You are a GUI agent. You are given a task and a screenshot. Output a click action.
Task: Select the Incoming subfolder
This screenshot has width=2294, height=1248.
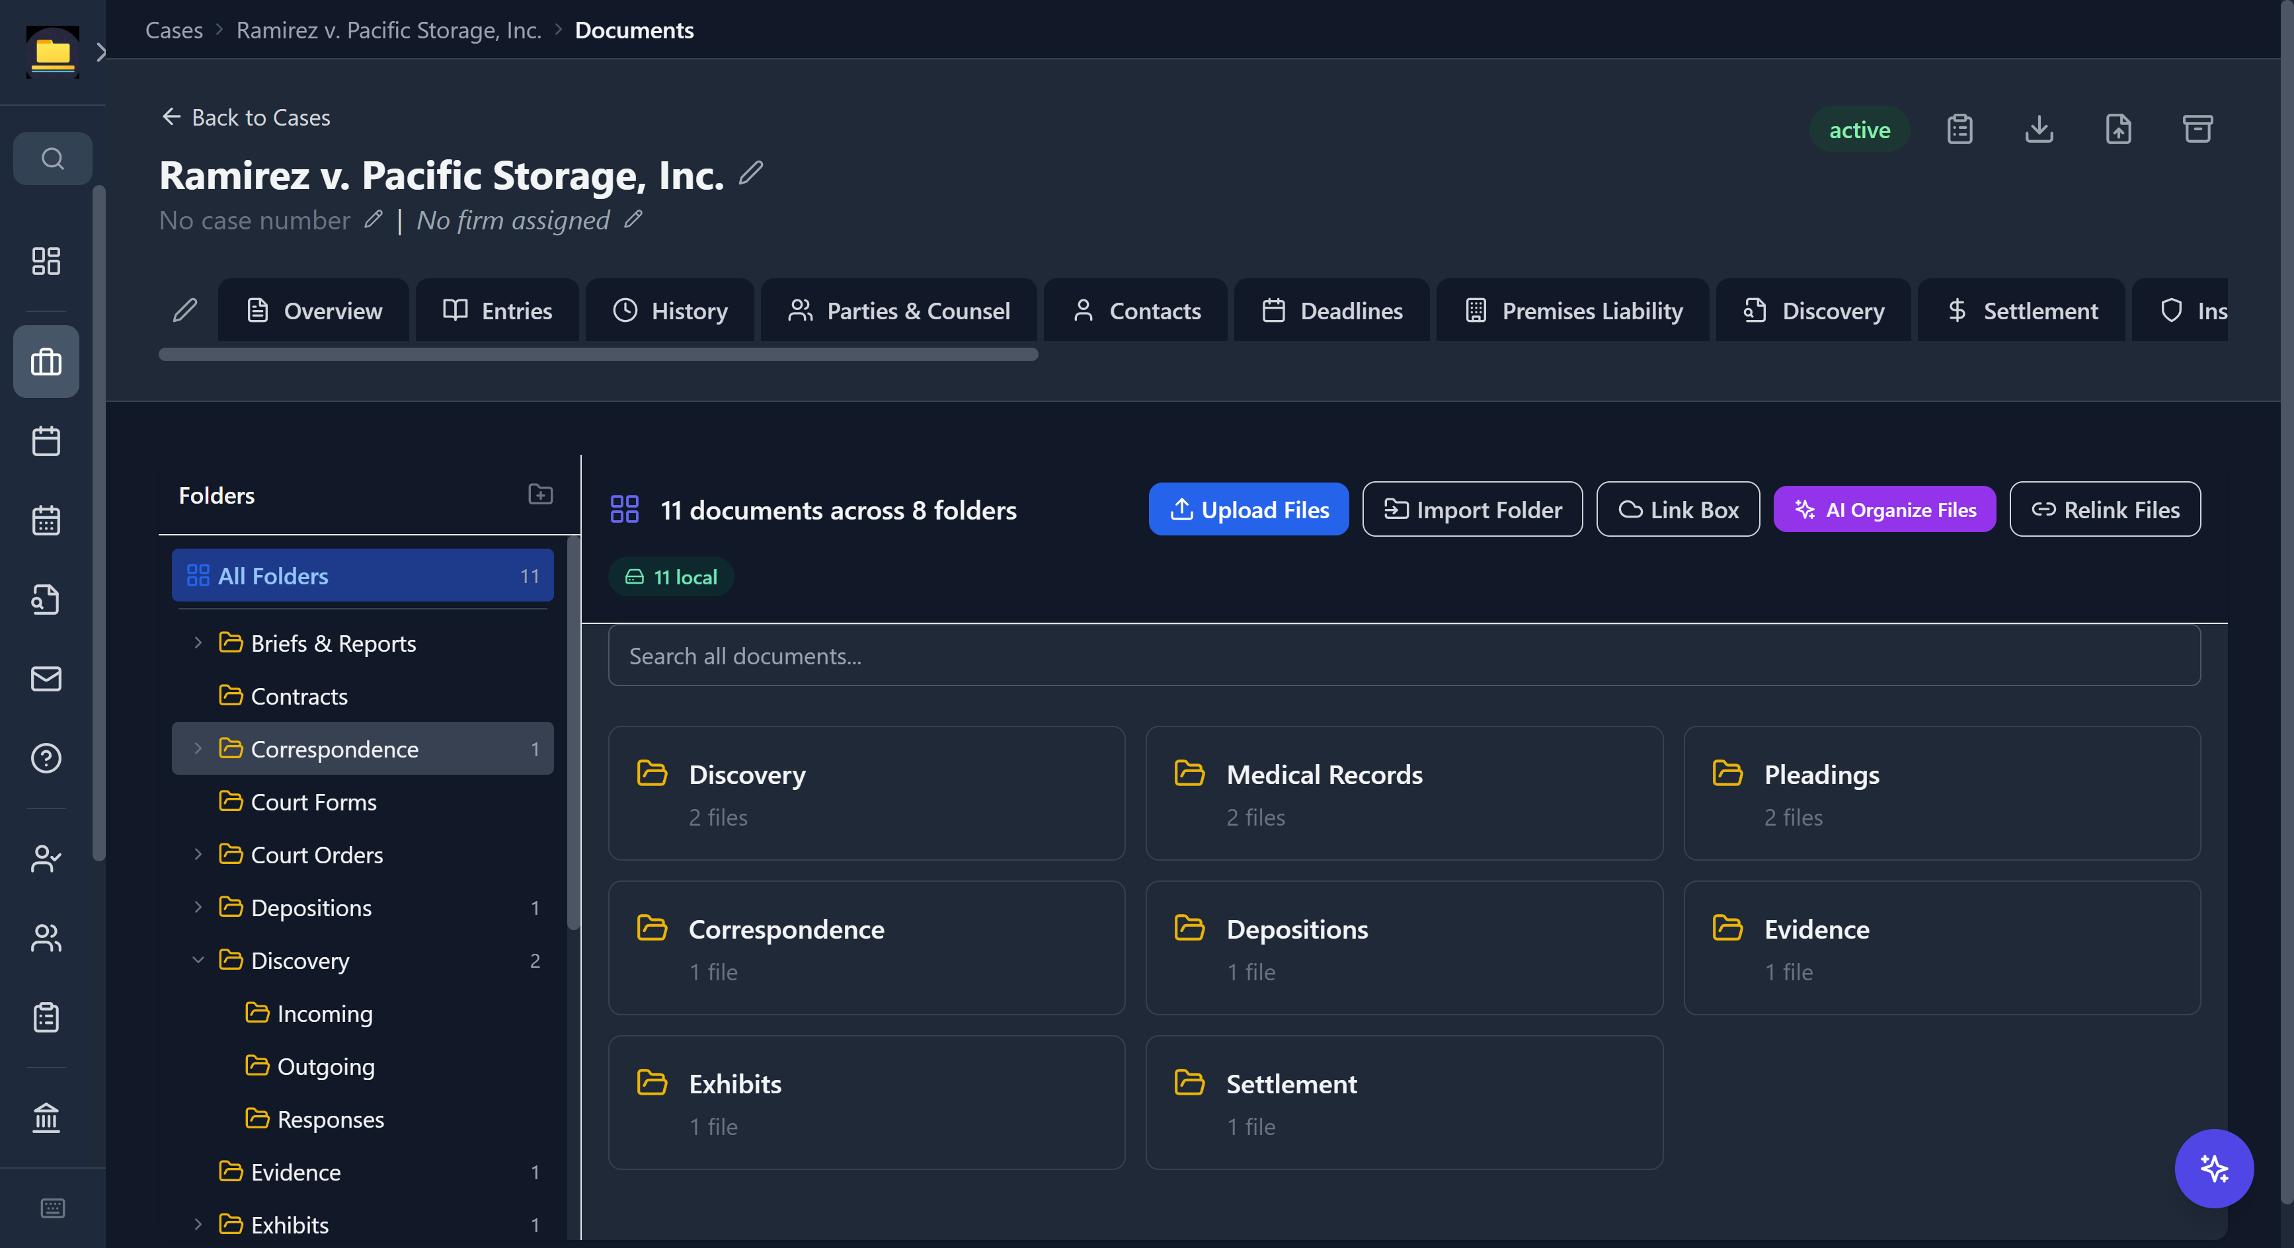click(362, 1013)
